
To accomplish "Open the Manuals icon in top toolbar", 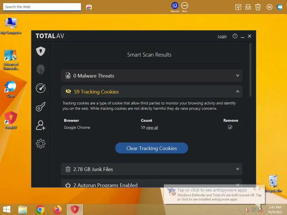I will (x=175, y=7).
